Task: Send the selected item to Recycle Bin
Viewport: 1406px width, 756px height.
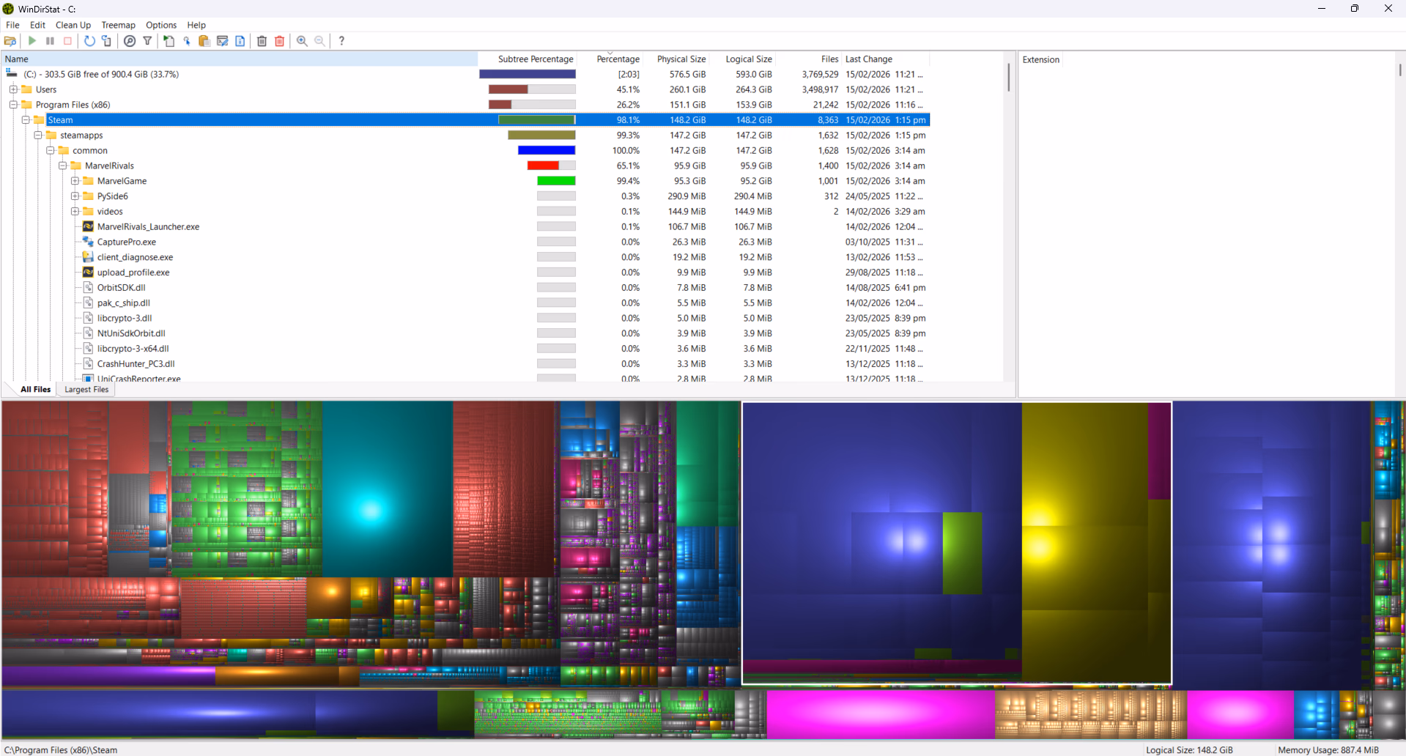Action: (x=262, y=41)
